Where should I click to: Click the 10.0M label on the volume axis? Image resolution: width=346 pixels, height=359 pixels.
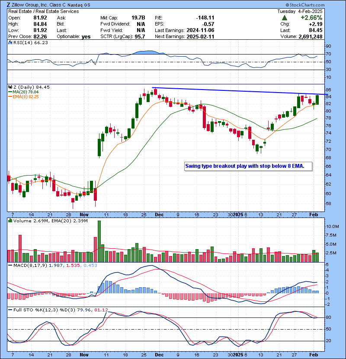tap(332, 227)
